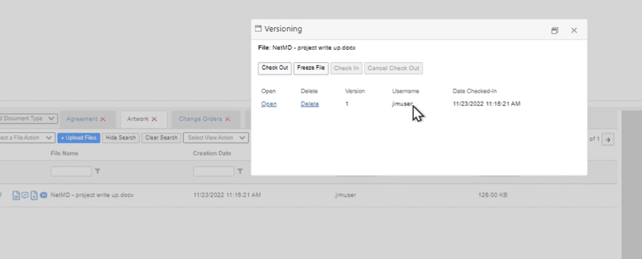
Task: Switch to the Artwork tab
Action: click(138, 119)
